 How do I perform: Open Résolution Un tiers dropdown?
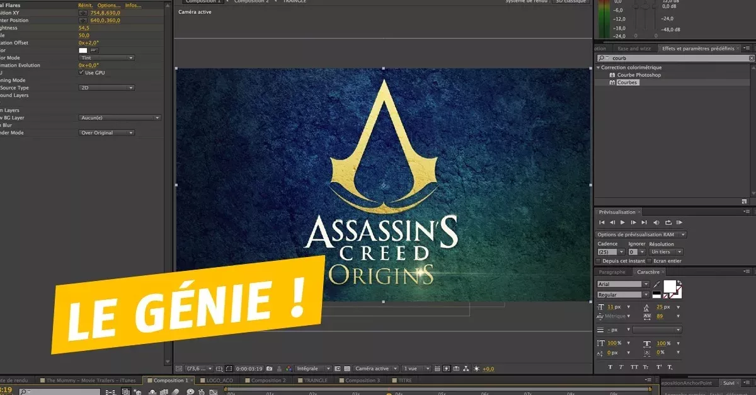[x=667, y=251]
